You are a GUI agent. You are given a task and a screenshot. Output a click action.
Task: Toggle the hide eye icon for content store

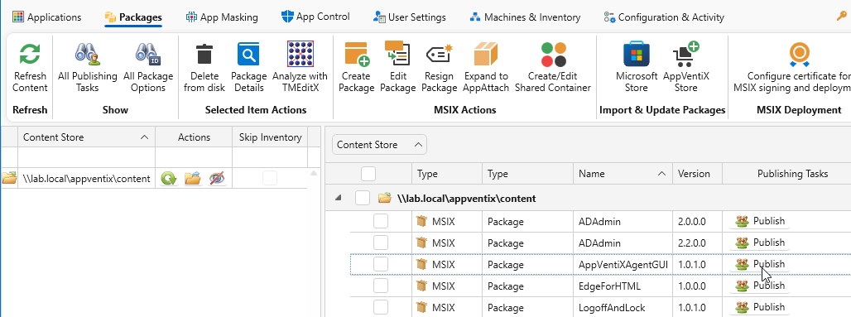[217, 178]
